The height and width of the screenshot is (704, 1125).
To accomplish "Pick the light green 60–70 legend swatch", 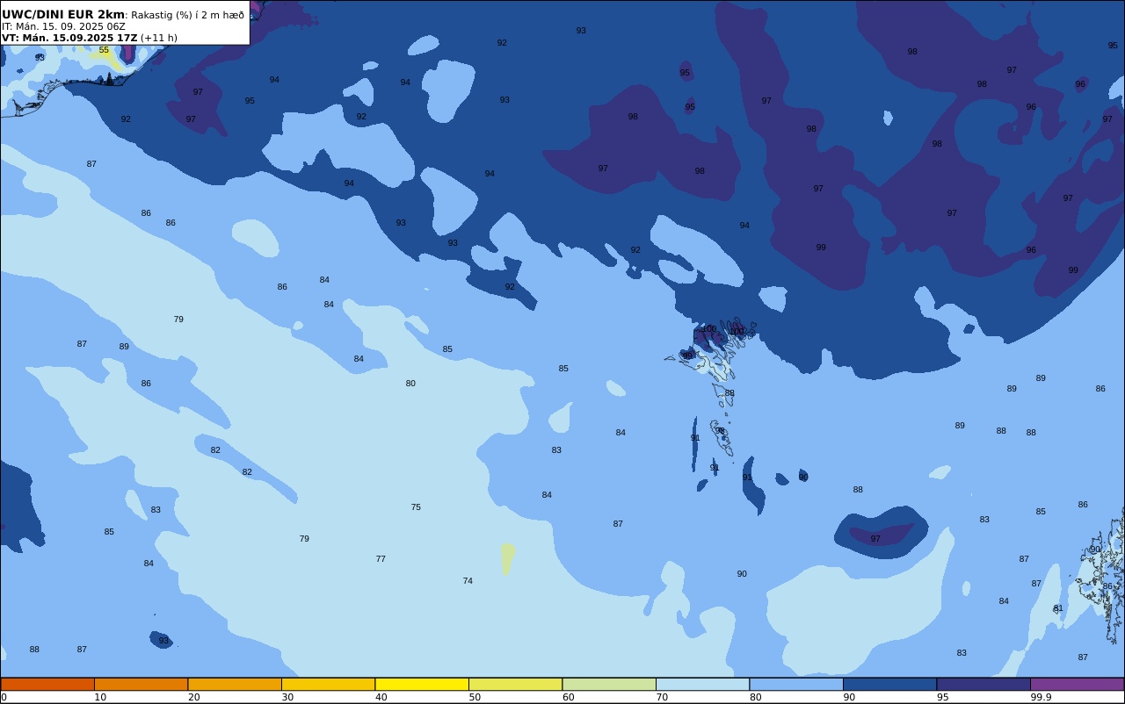I will 609,684.
